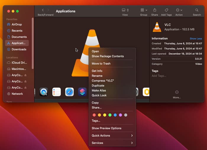This screenshot has width=207, height=150.
Task: Click the Search magnifier icon
Action: coord(197,10)
